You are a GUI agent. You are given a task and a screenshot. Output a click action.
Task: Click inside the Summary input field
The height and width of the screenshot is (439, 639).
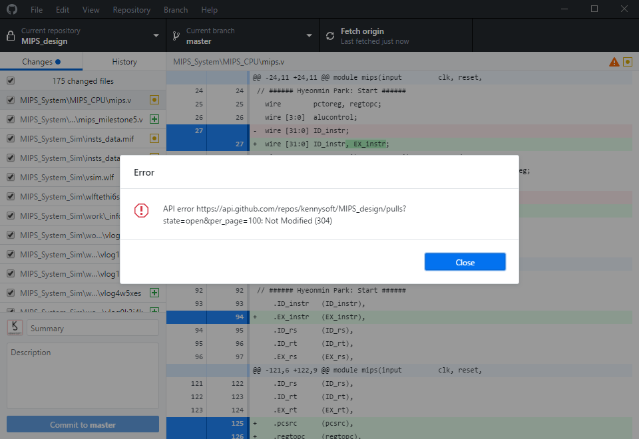92,327
